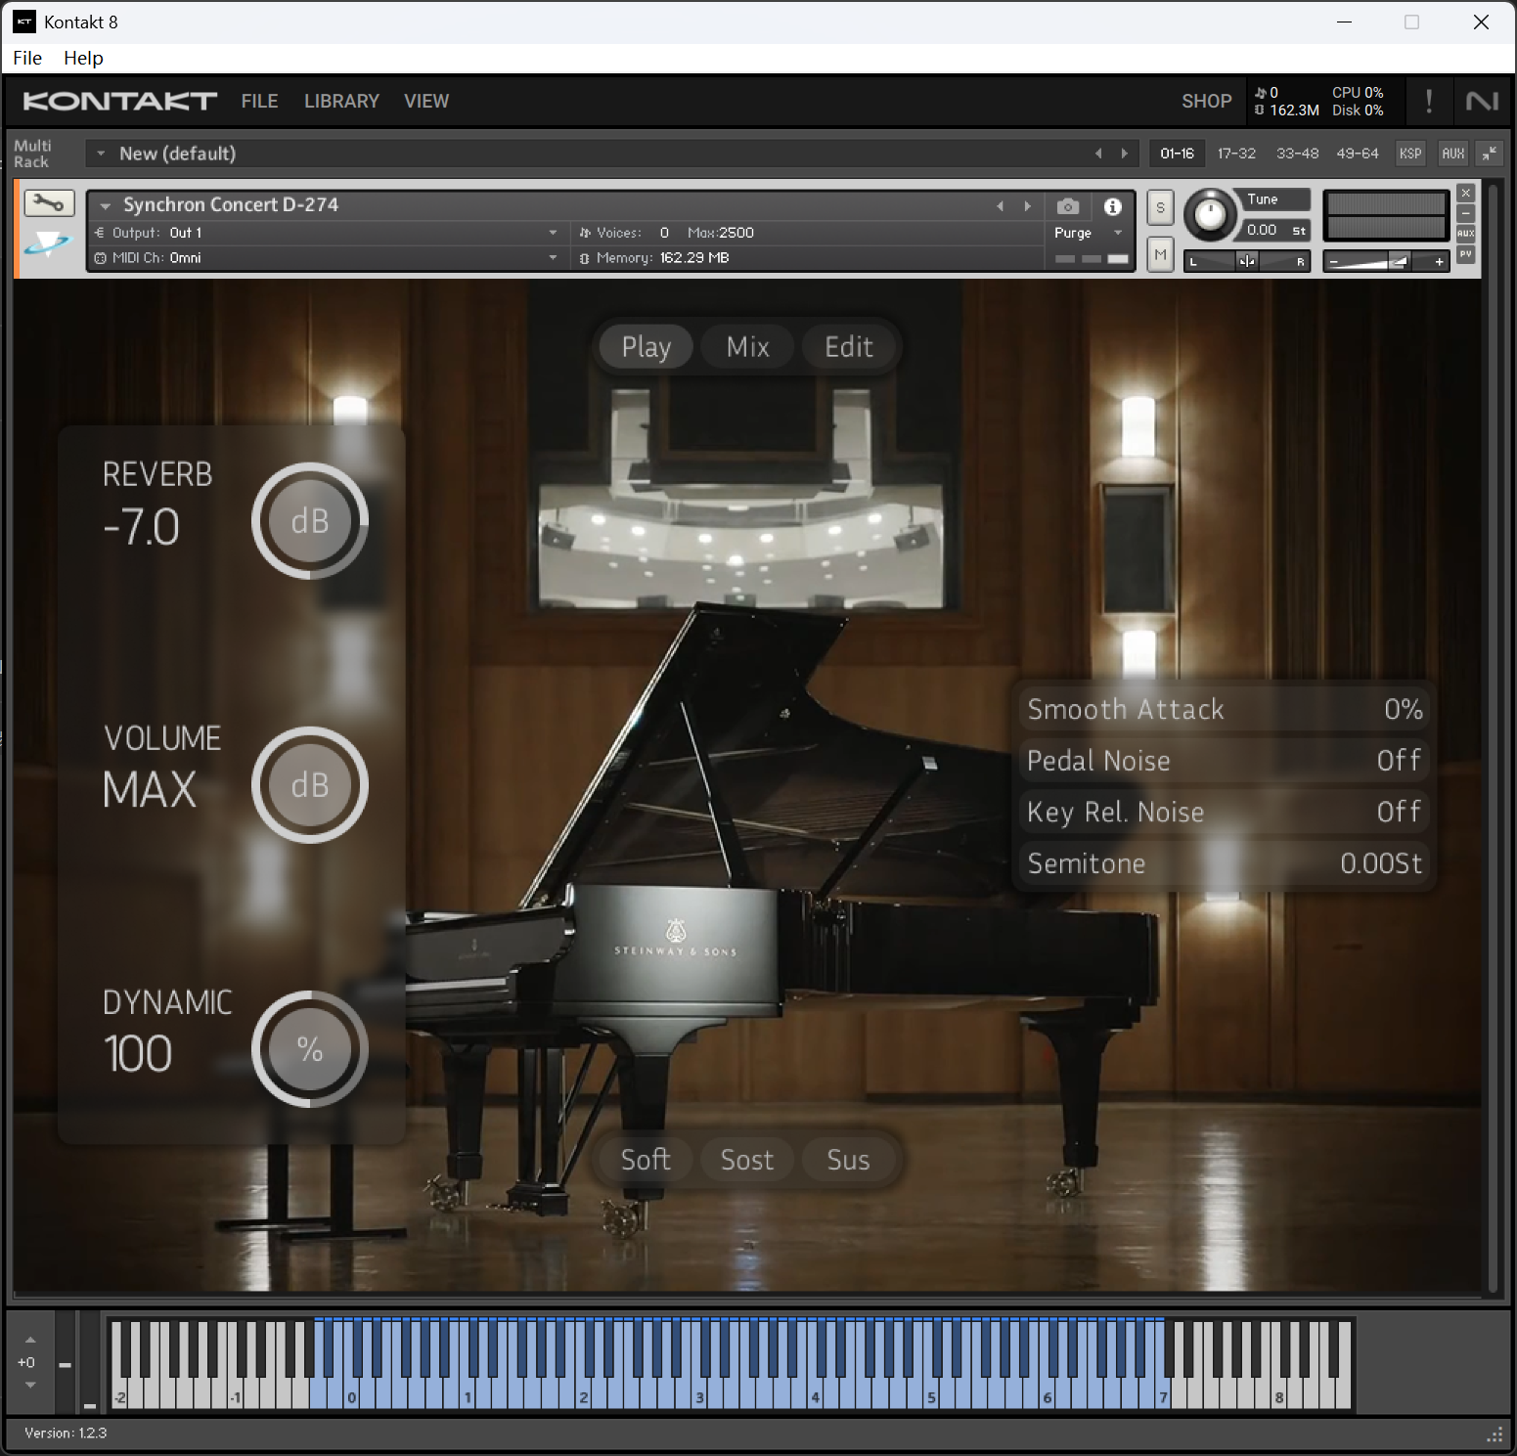1517x1456 pixels.
Task: Open instrument edit mode via wrench icon
Action: pyautogui.click(x=49, y=203)
